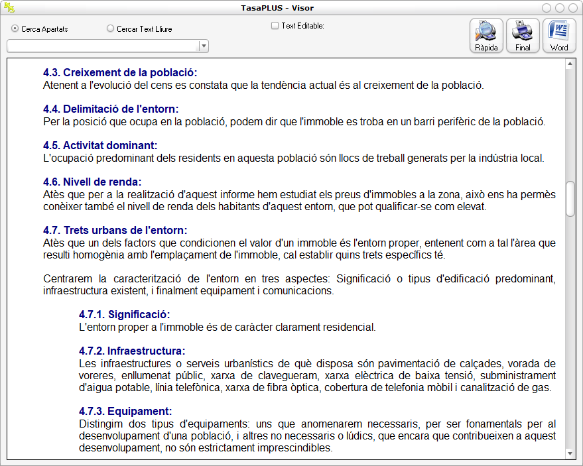The width and height of the screenshot is (583, 466).
Task: Click the vertical scrollbar thumb
Action: point(570,198)
